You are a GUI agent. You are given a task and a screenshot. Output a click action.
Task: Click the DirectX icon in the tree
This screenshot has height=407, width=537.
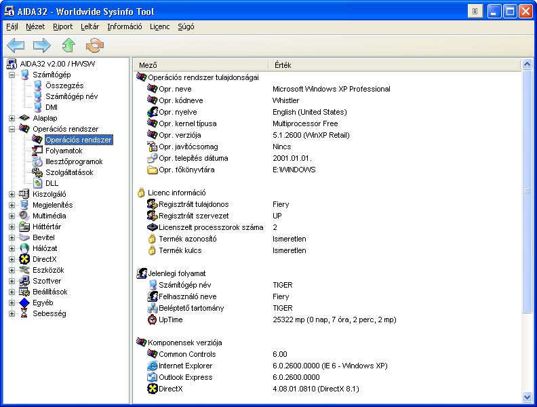(24, 259)
